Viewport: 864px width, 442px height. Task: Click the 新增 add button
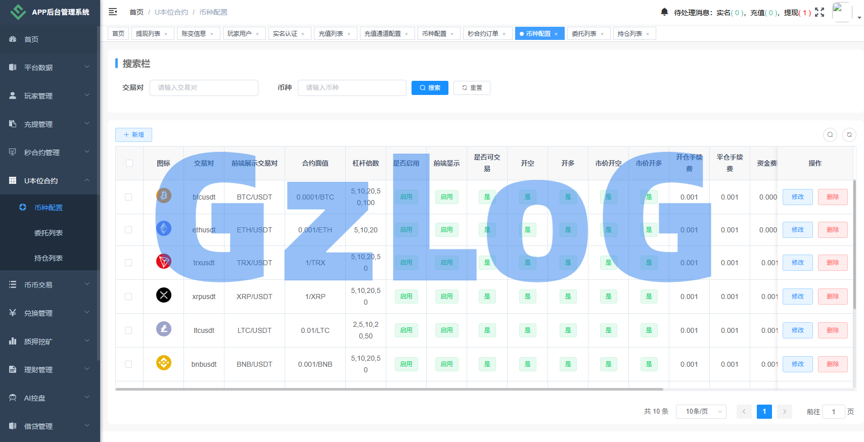[133, 135]
